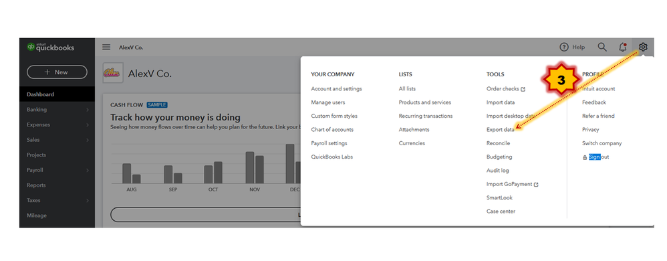Open Intuit account profile

599,88
